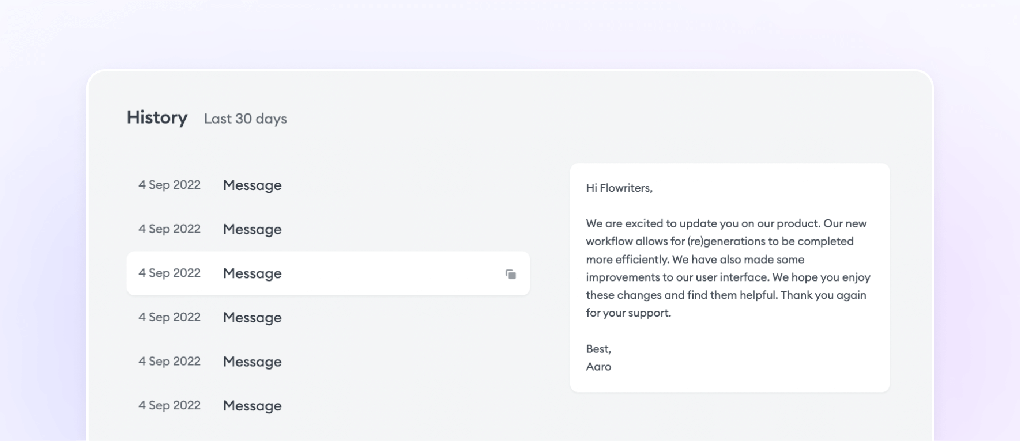Click the "Best," closing line
The width and height of the screenshot is (1021, 441).
(x=598, y=349)
